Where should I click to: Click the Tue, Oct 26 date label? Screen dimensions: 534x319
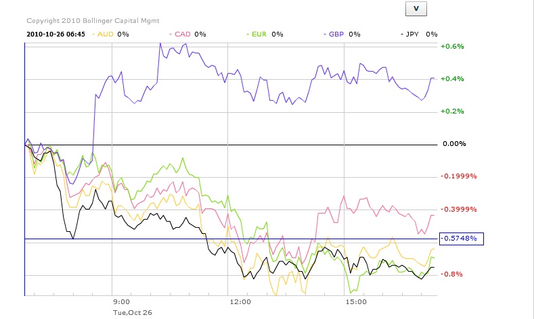click(x=131, y=312)
